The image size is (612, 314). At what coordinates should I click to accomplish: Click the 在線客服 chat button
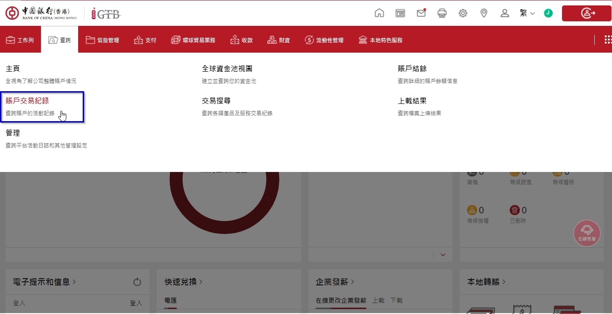click(587, 233)
